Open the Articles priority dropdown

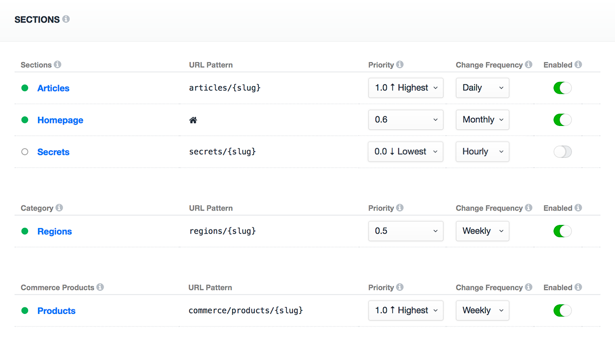pyautogui.click(x=405, y=88)
